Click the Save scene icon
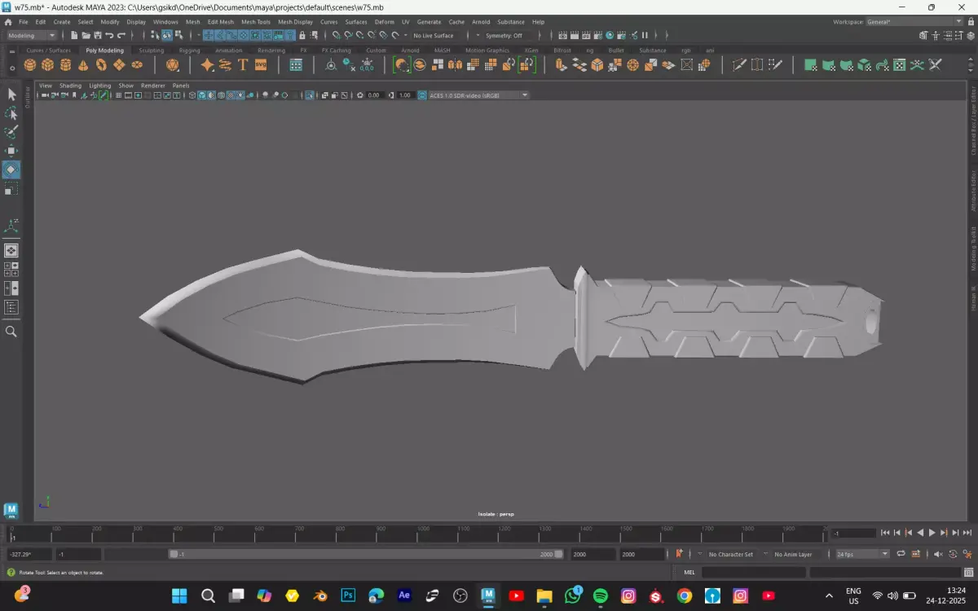The image size is (978, 611). click(x=98, y=35)
